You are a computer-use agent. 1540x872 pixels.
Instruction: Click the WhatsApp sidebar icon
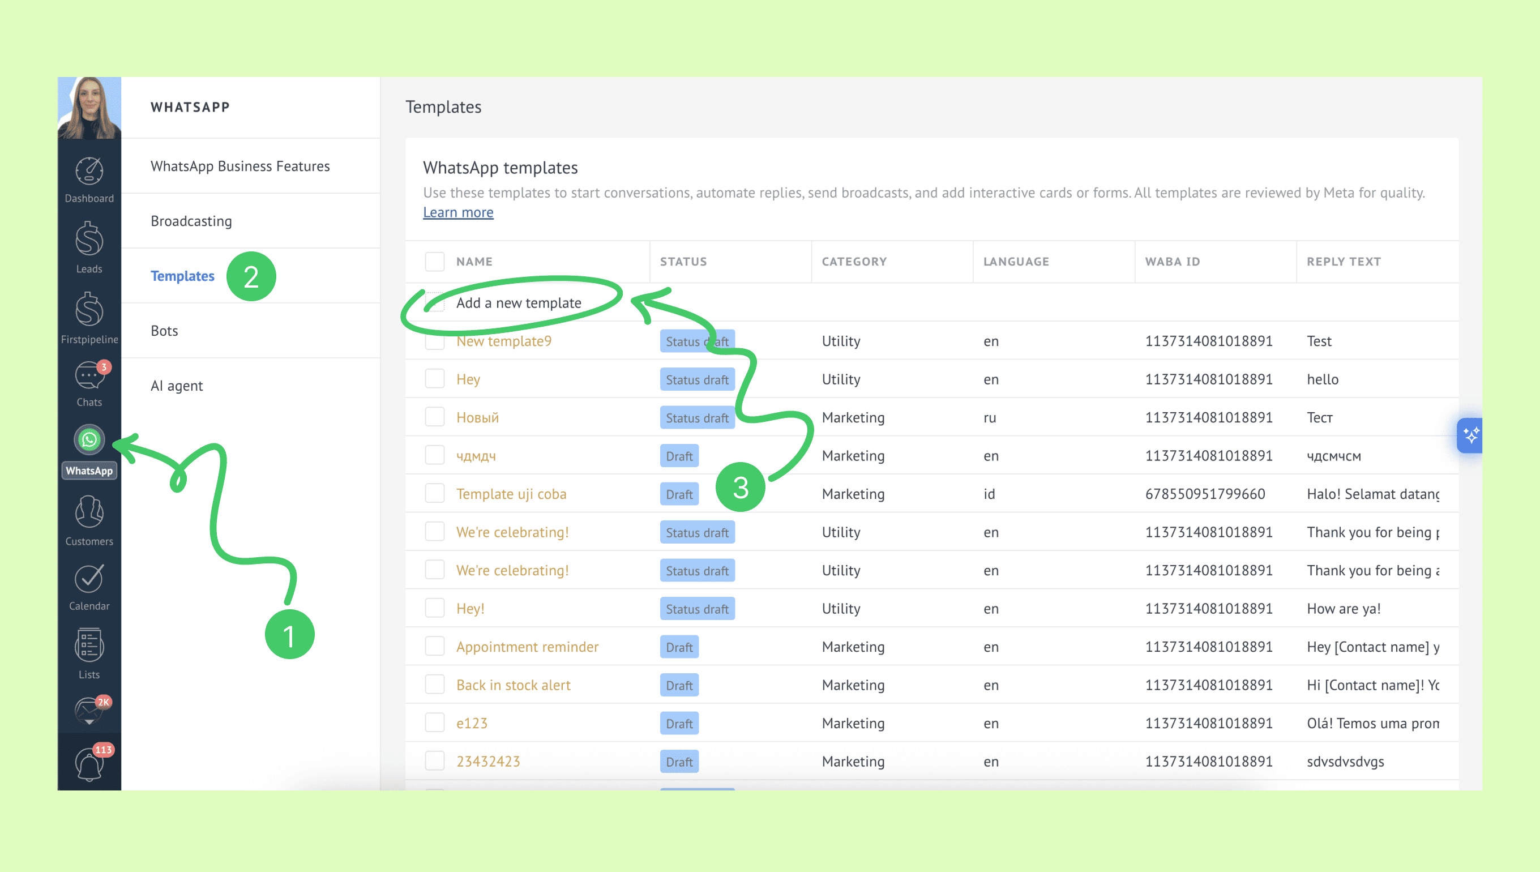click(89, 440)
